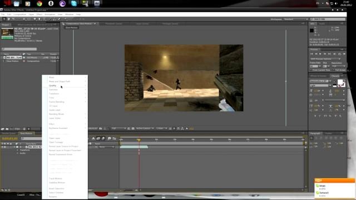
Task: Click the Character panel fill color swatch
Action: coord(340,82)
